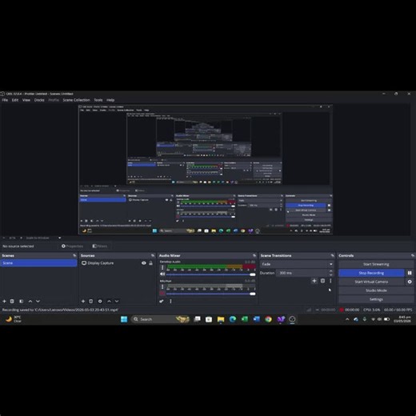Open advanced audio properties in Audio Mixer footer
416x416 pixels.
click(x=162, y=301)
